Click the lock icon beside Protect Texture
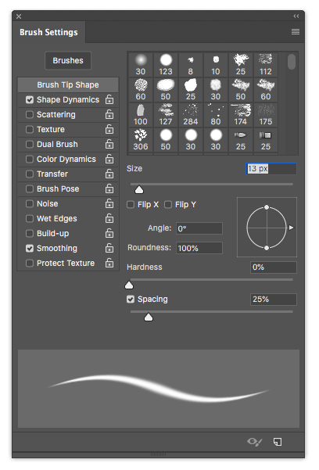Image resolution: width=319 pixels, height=470 pixels. point(109,263)
